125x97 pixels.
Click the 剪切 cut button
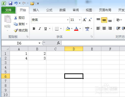click(19, 18)
